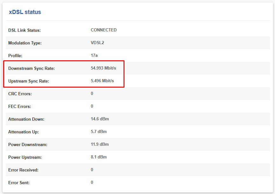This screenshot has height=194, width=275.
Task: Select the Attenuation Up label
Action: (23, 132)
